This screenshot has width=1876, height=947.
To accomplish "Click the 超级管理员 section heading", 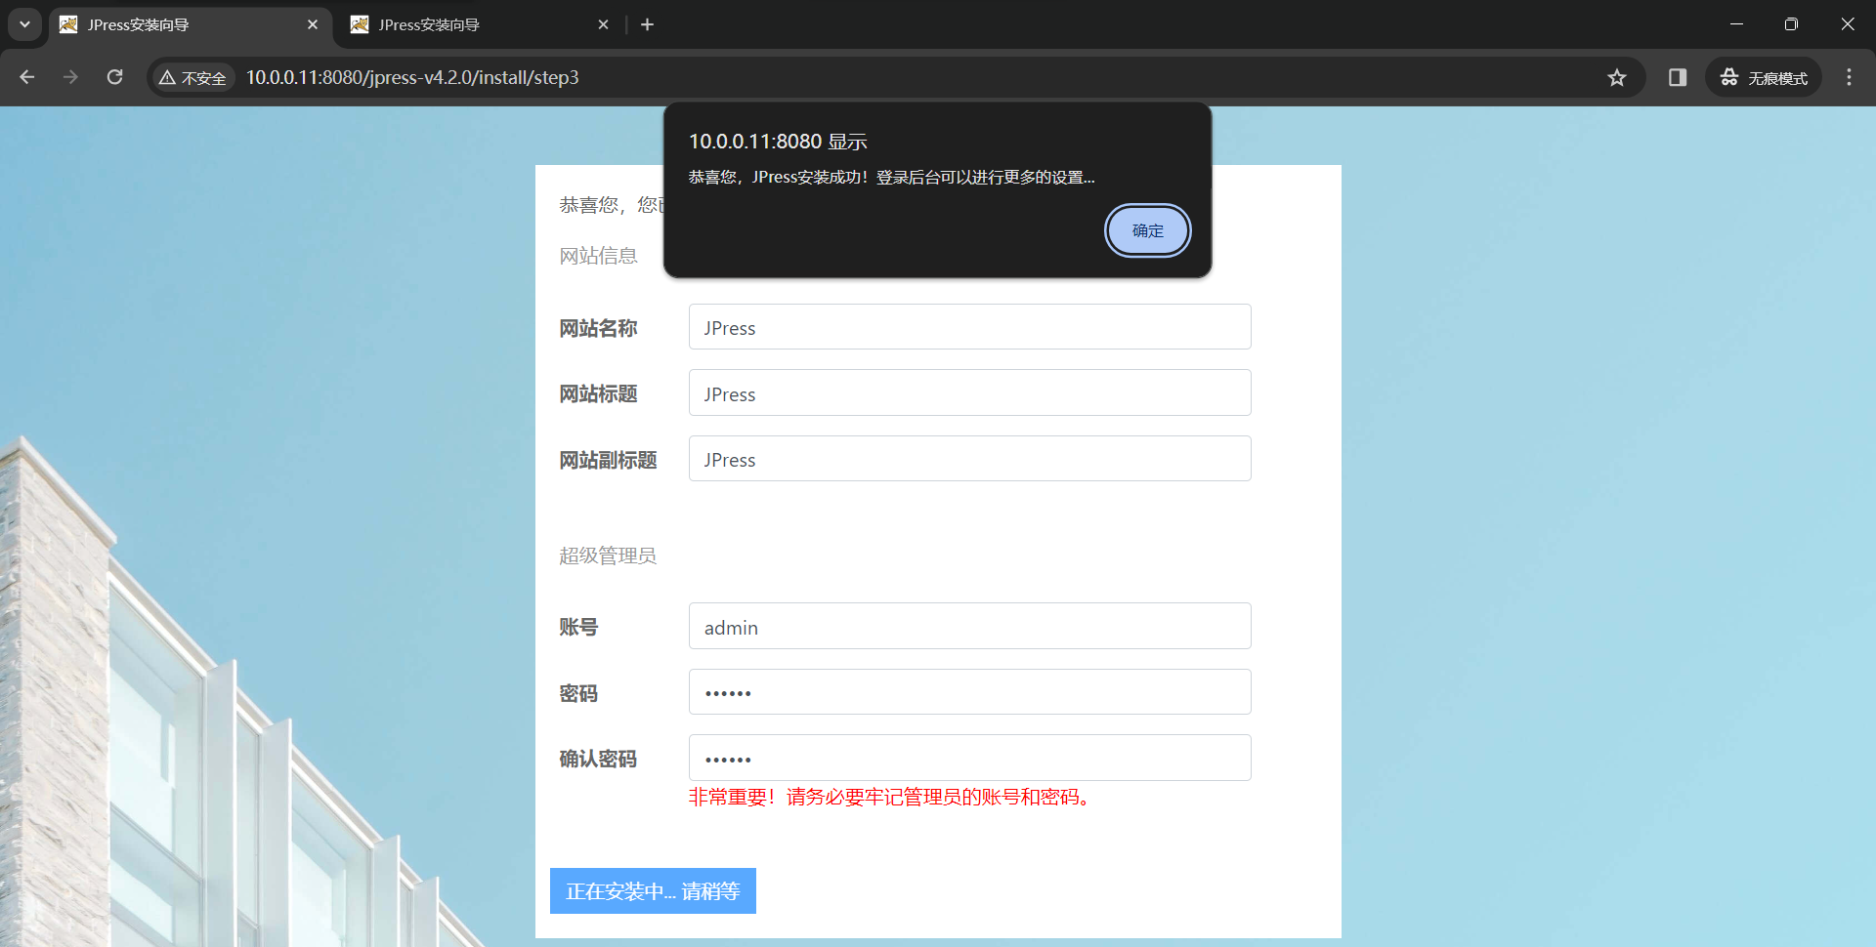I will point(608,556).
